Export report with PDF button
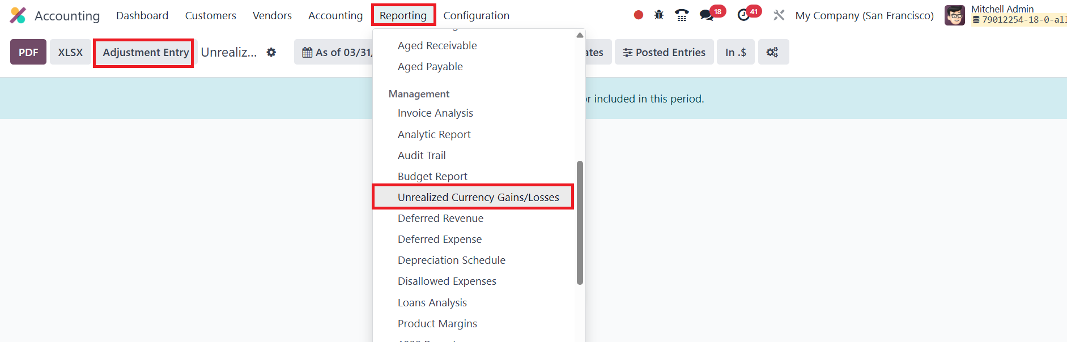 click(x=28, y=52)
